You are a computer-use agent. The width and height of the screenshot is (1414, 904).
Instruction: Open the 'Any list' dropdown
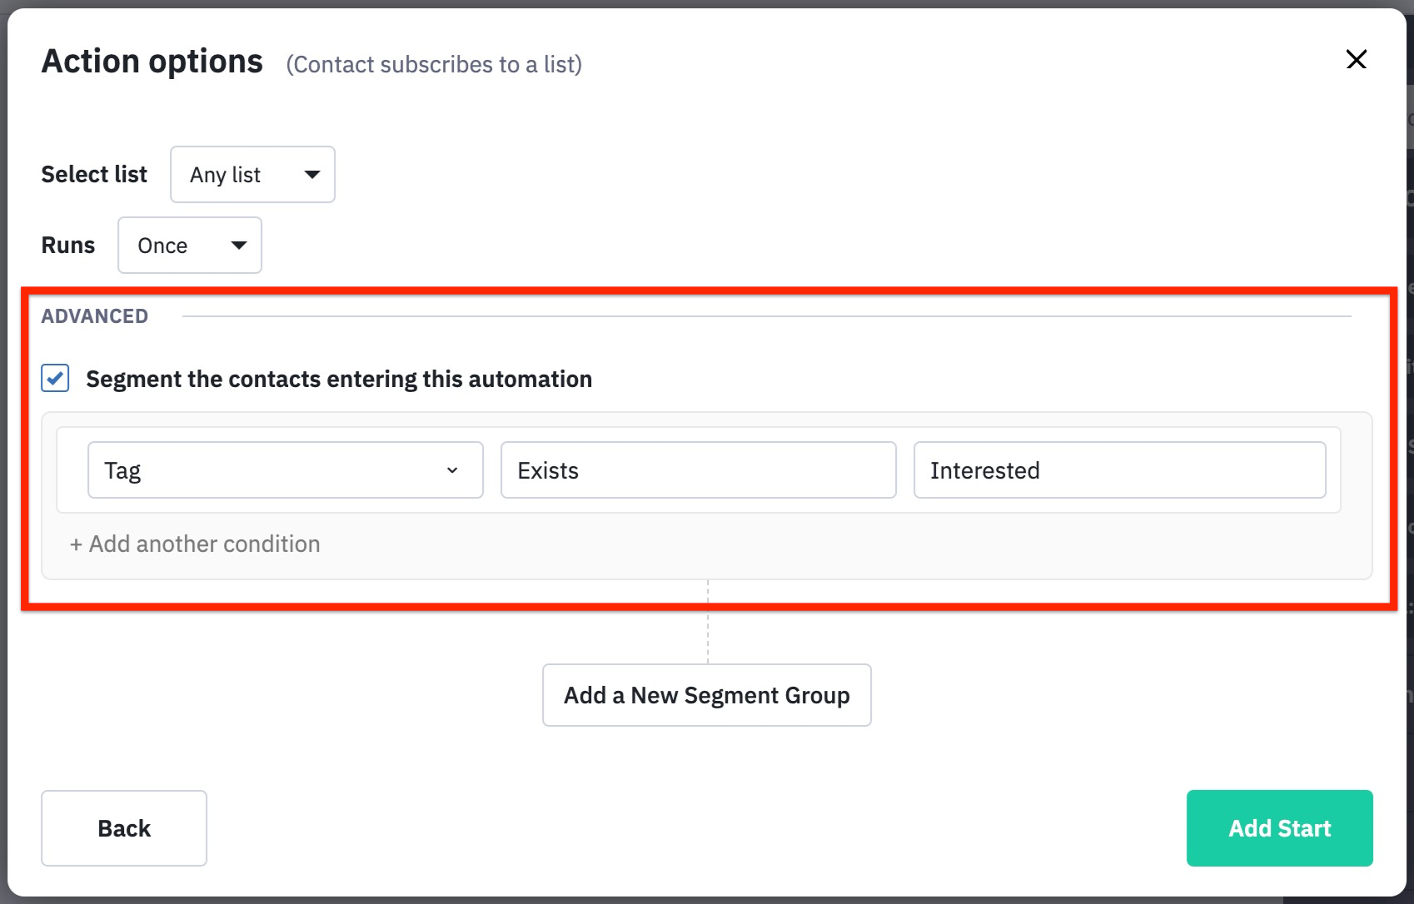click(x=251, y=175)
